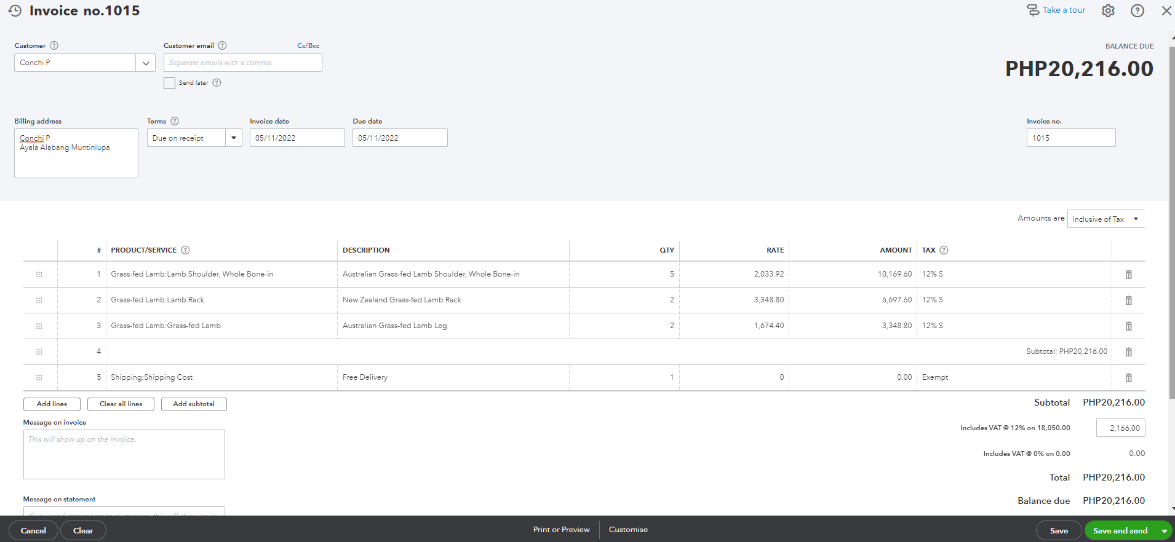This screenshot has width=1175, height=542.
Task: Expand Save and send options arrow
Action: 1164,531
